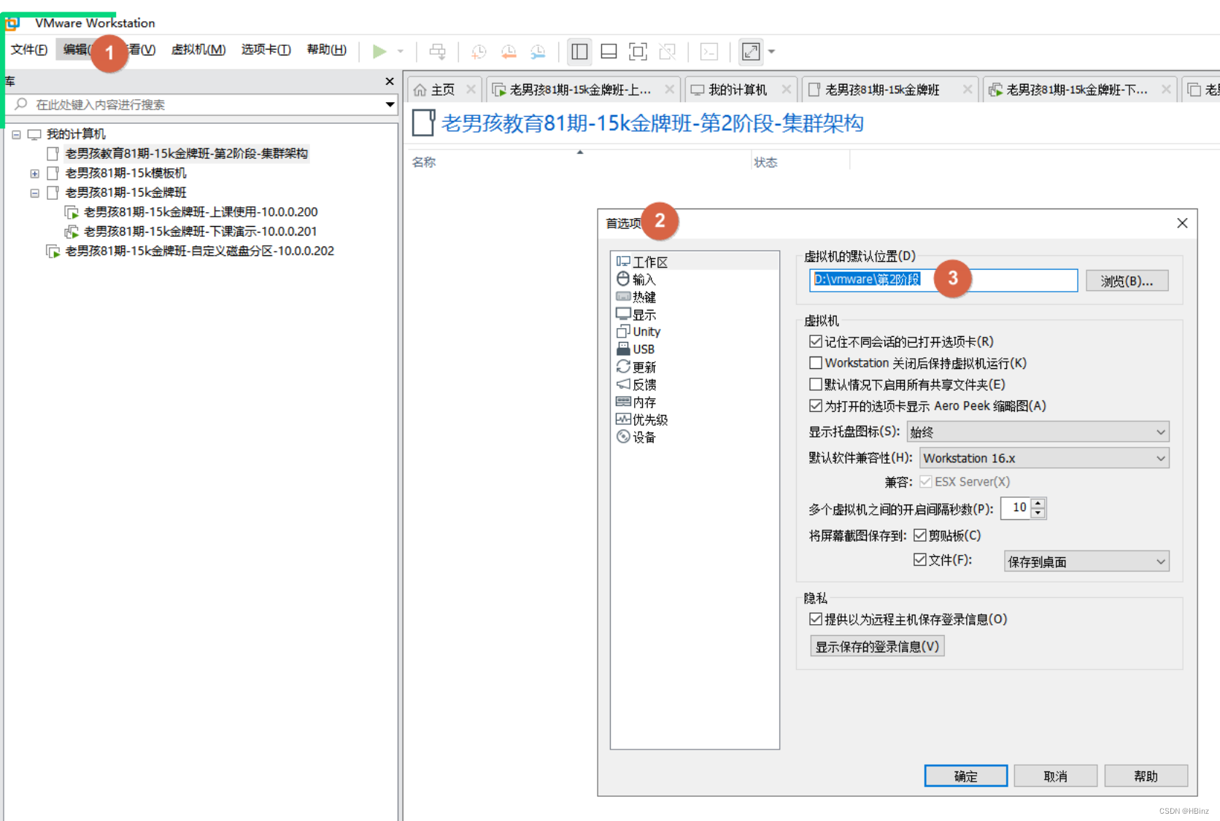Image resolution: width=1220 pixels, height=821 pixels.
Task: Open the 默认软件兼容性 Workstation 16.x dropdown
Action: 1044,458
